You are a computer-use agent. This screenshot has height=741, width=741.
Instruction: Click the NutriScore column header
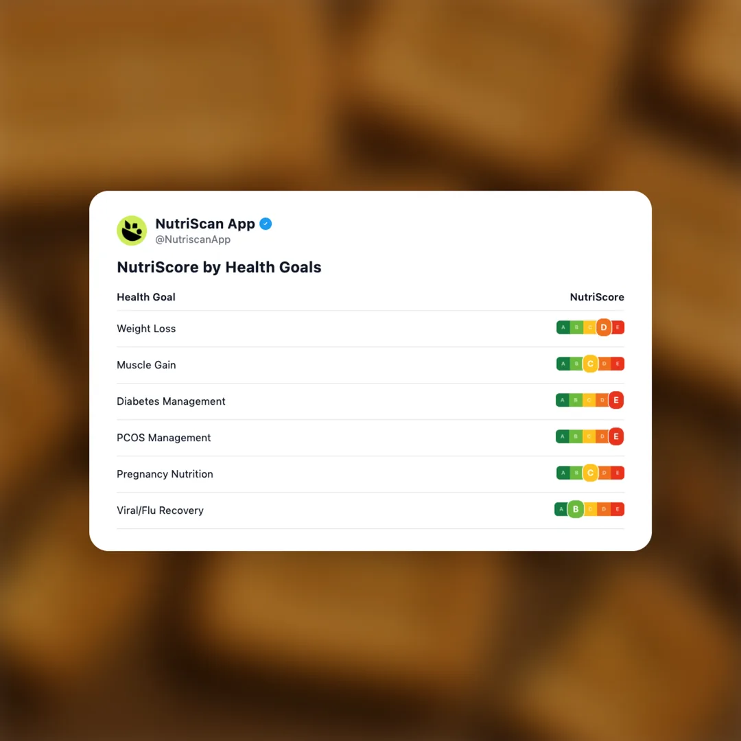[597, 297]
